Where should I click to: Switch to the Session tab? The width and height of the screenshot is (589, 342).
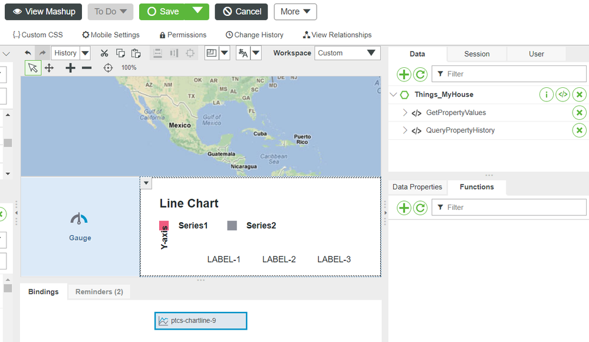click(476, 54)
